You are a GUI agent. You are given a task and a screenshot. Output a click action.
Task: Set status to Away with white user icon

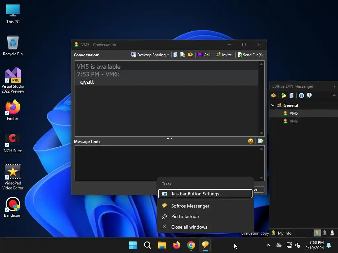pos(332,233)
